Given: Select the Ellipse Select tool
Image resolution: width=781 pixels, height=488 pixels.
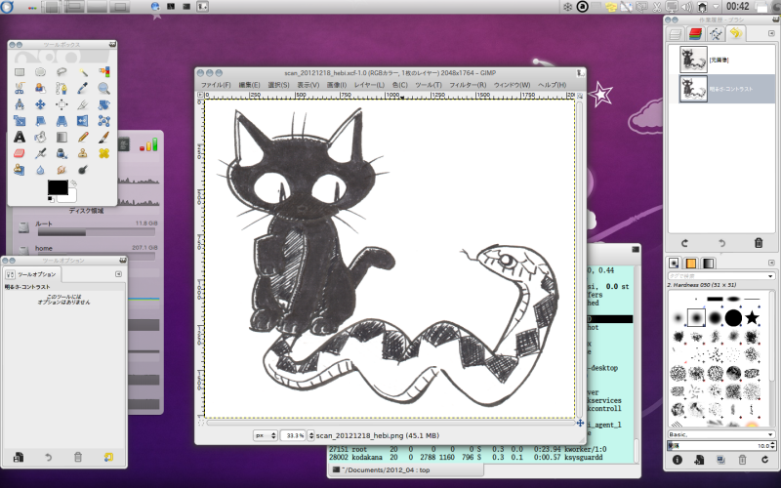Looking at the screenshot, I should pyautogui.click(x=40, y=72).
